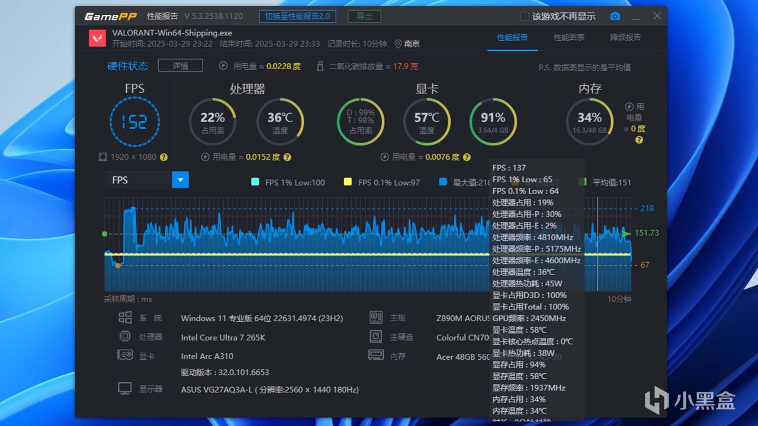Click the graphics card icon beside 显卡
The width and height of the screenshot is (758, 426).
point(125,356)
